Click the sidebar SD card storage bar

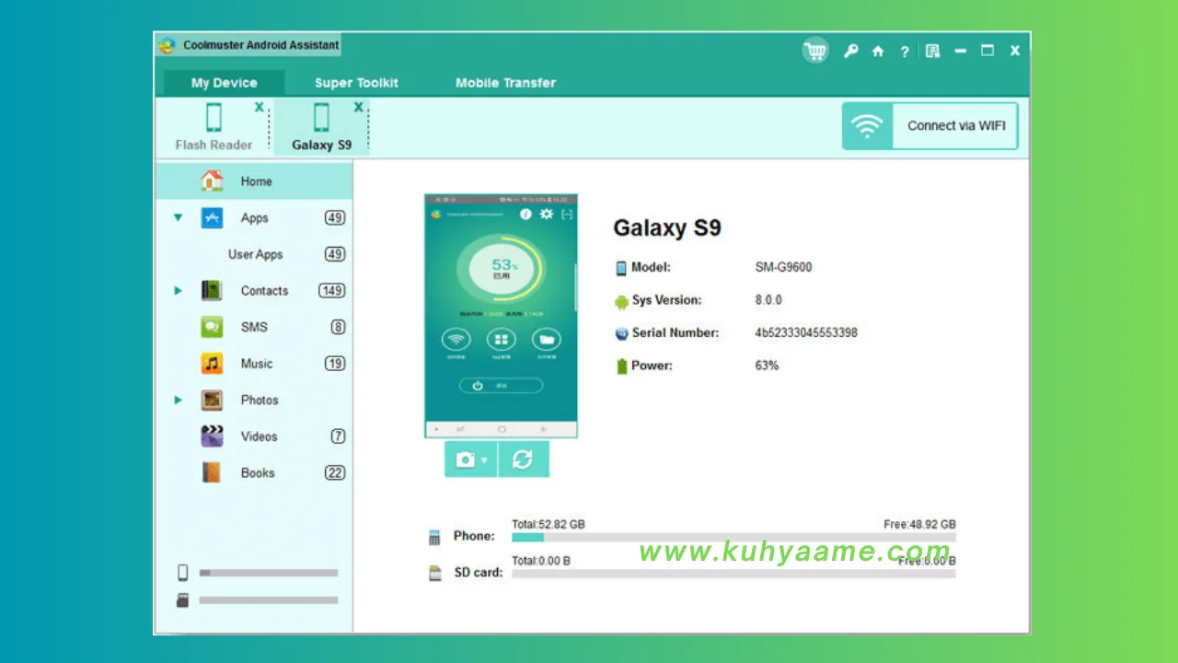pyautogui.click(x=269, y=600)
